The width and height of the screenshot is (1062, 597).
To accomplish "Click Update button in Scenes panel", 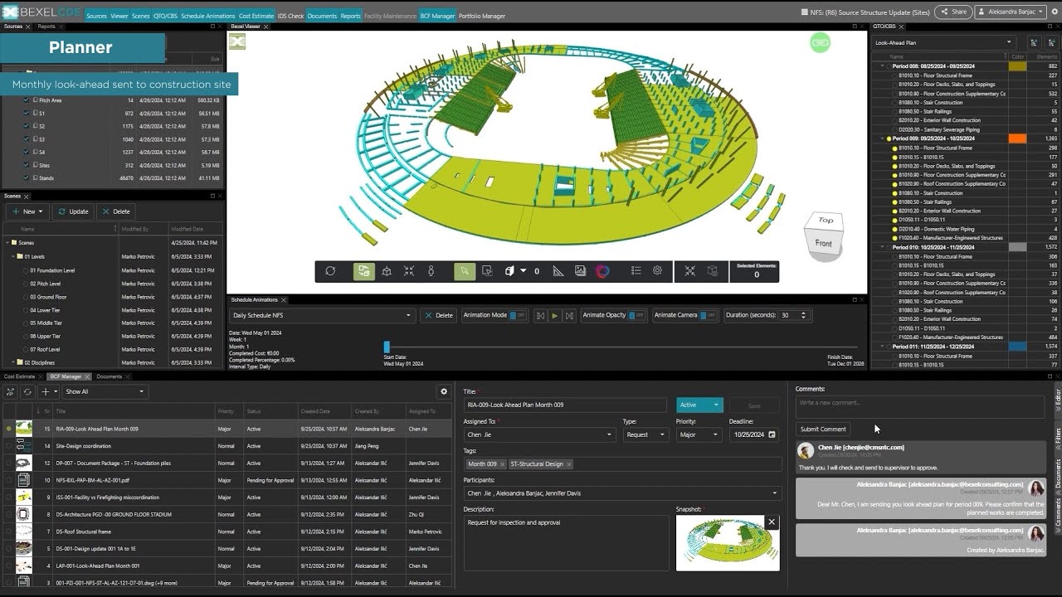I will [x=73, y=211].
